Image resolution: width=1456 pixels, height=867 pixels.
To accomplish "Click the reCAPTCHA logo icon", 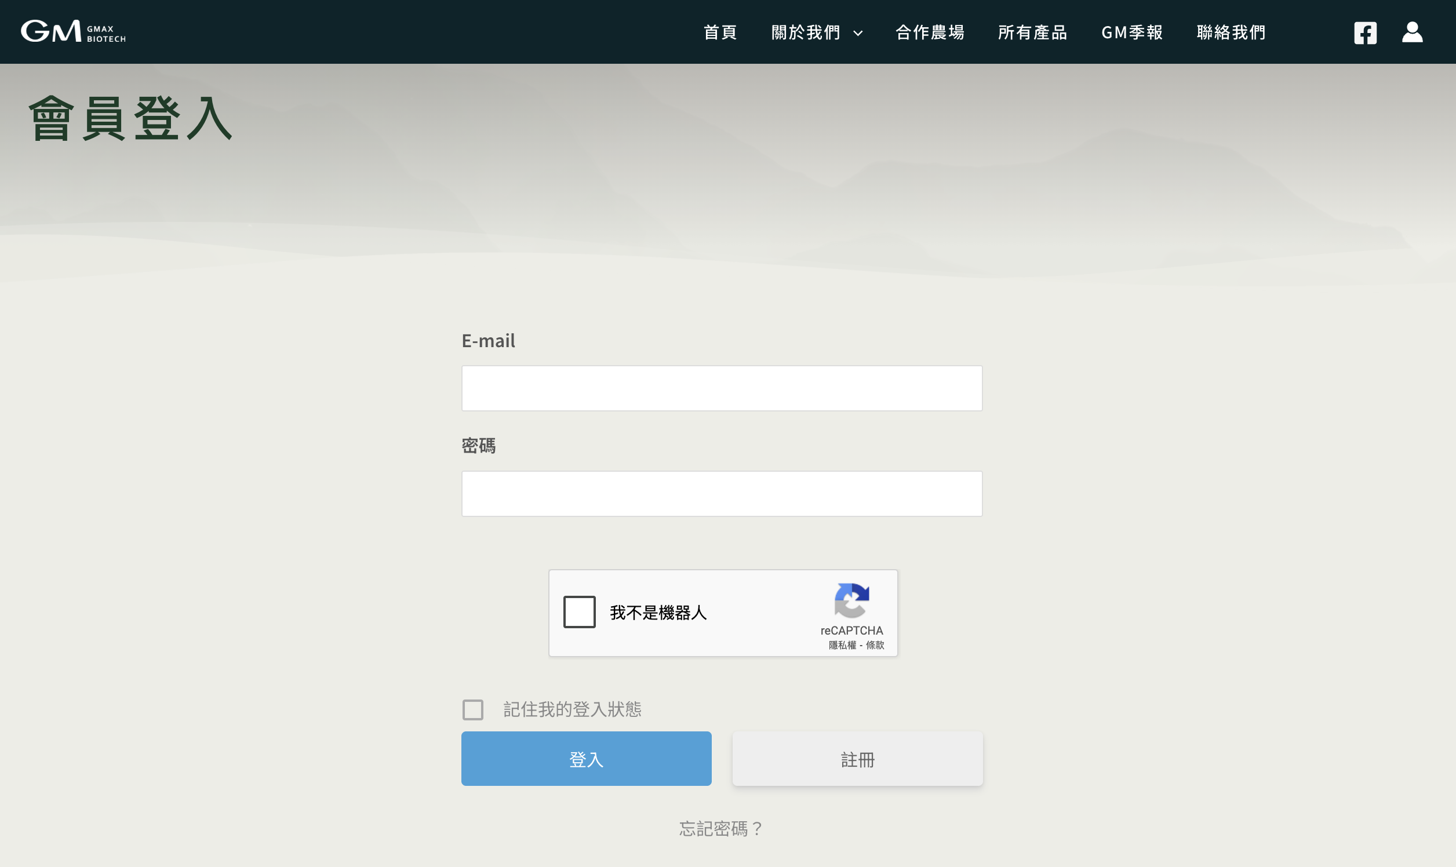I will coord(851,600).
